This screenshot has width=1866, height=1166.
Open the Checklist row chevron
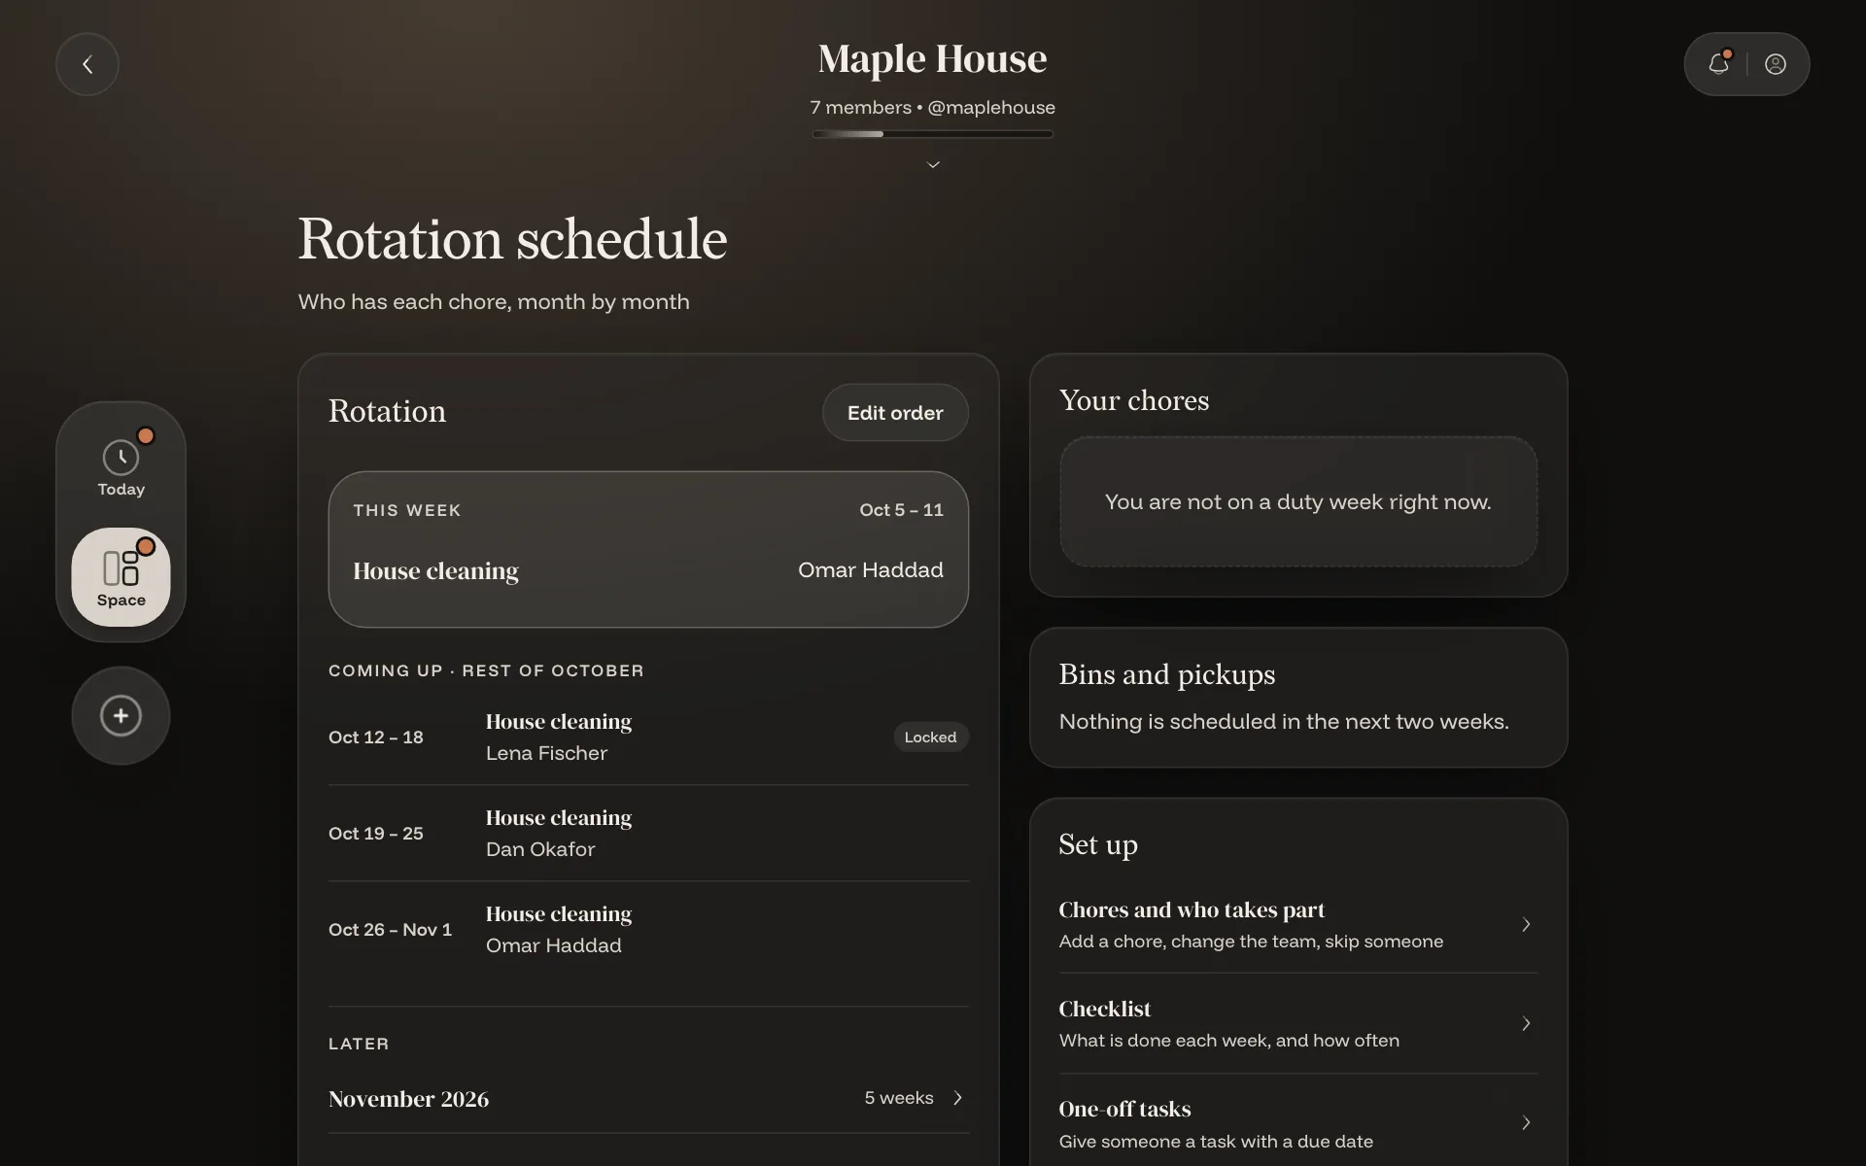[1526, 1024]
